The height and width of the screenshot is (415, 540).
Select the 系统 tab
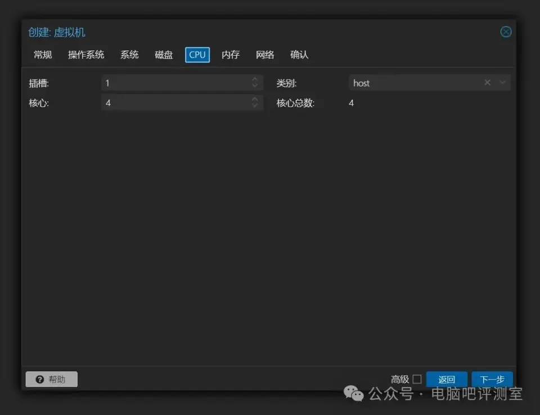pos(129,55)
